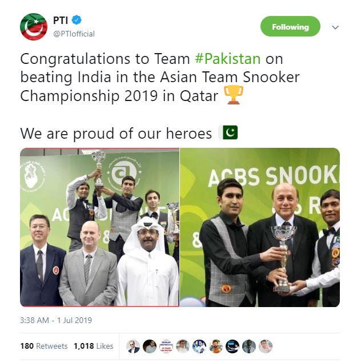361x363 pixels.
Task: Open the left podium trophy photo
Action: (x=99, y=227)
